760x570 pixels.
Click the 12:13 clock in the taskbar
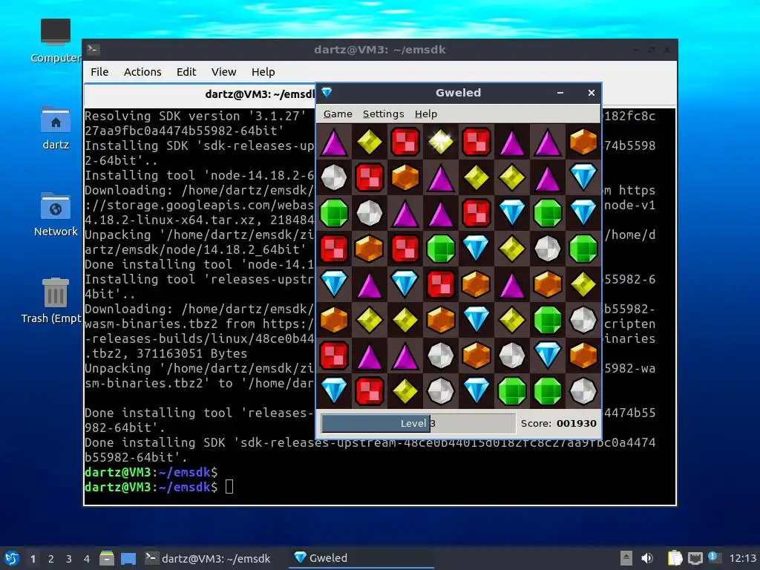tap(743, 558)
